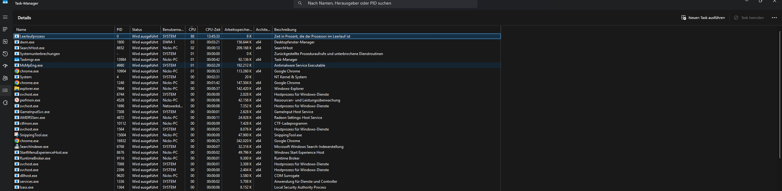Select svchost.exe with PID 7088
This screenshot has height=191, width=782.
[29, 164]
